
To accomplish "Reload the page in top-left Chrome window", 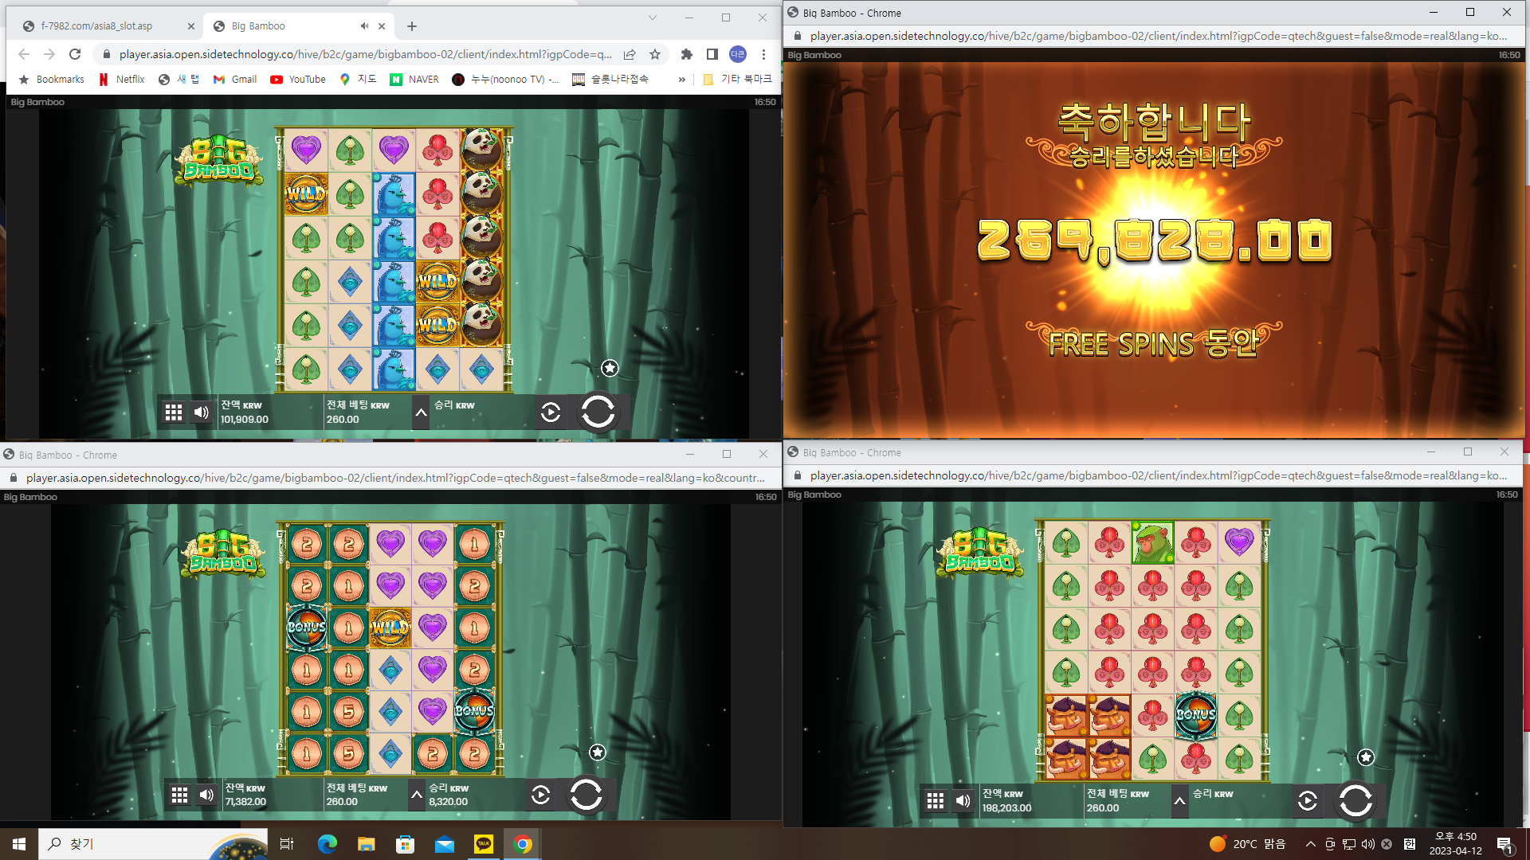I will [x=75, y=54].
